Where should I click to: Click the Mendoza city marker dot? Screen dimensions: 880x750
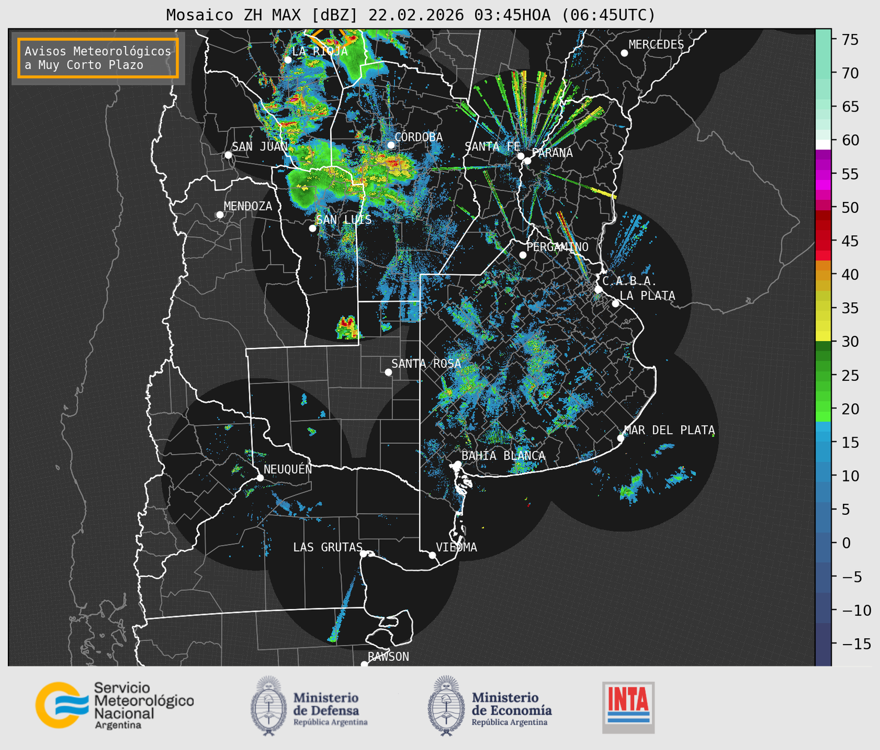220,215
